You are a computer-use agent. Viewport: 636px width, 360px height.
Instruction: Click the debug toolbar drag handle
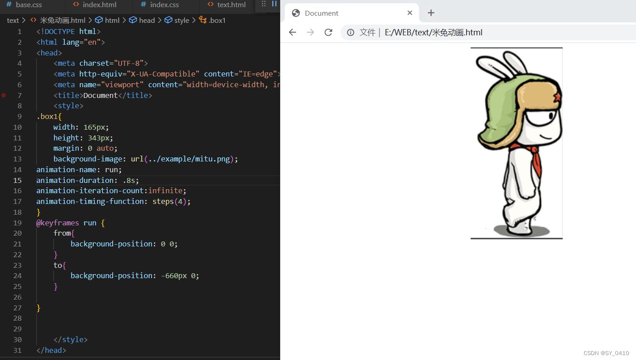(x=263, y=4)
